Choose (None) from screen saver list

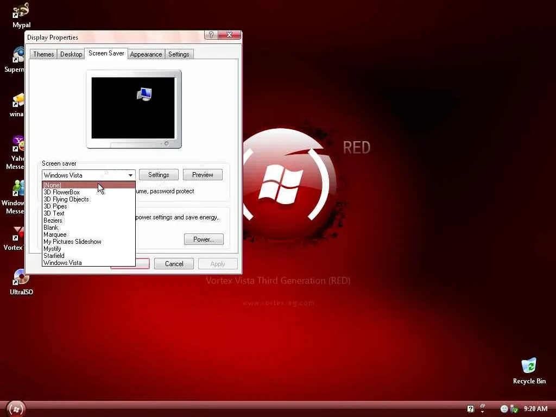89,185
